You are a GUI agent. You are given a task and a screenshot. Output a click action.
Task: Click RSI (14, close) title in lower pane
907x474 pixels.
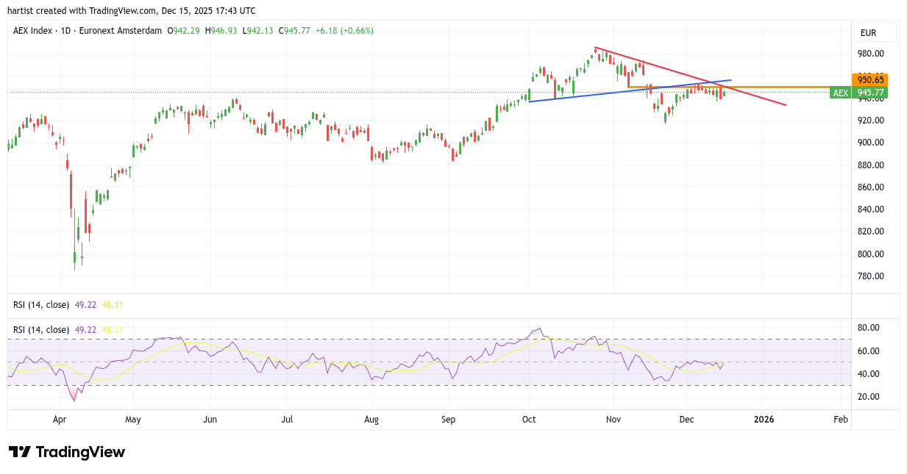[41, 330]
